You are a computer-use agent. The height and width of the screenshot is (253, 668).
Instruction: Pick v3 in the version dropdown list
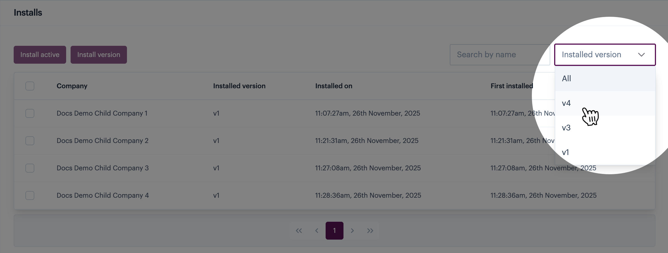(566, 128)
